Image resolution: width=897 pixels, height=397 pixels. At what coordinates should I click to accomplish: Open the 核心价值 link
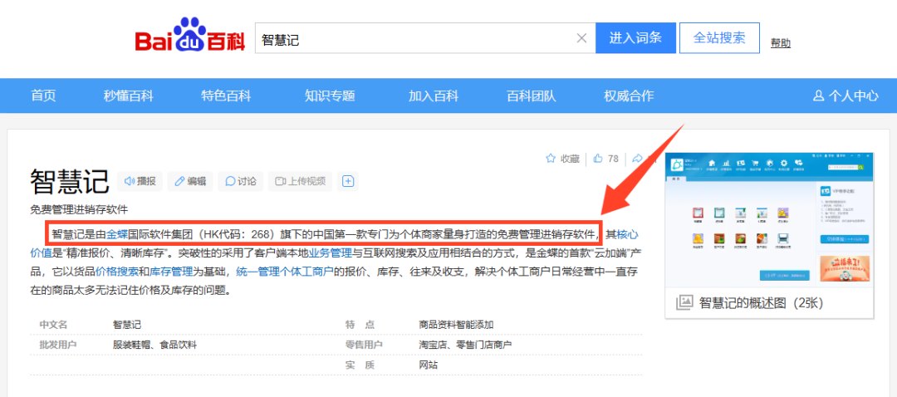point(628,234)
